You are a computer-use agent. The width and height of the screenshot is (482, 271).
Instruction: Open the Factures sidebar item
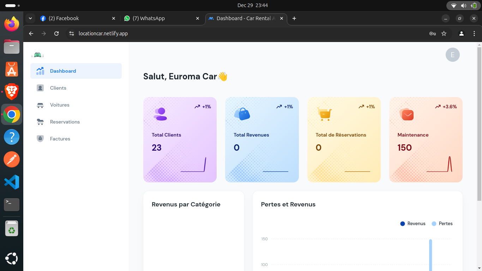pyautogui.click(x=76, y=139)
